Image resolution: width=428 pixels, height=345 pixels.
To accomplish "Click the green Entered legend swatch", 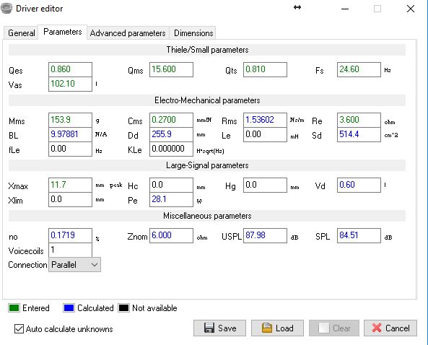I will point(14,308).
